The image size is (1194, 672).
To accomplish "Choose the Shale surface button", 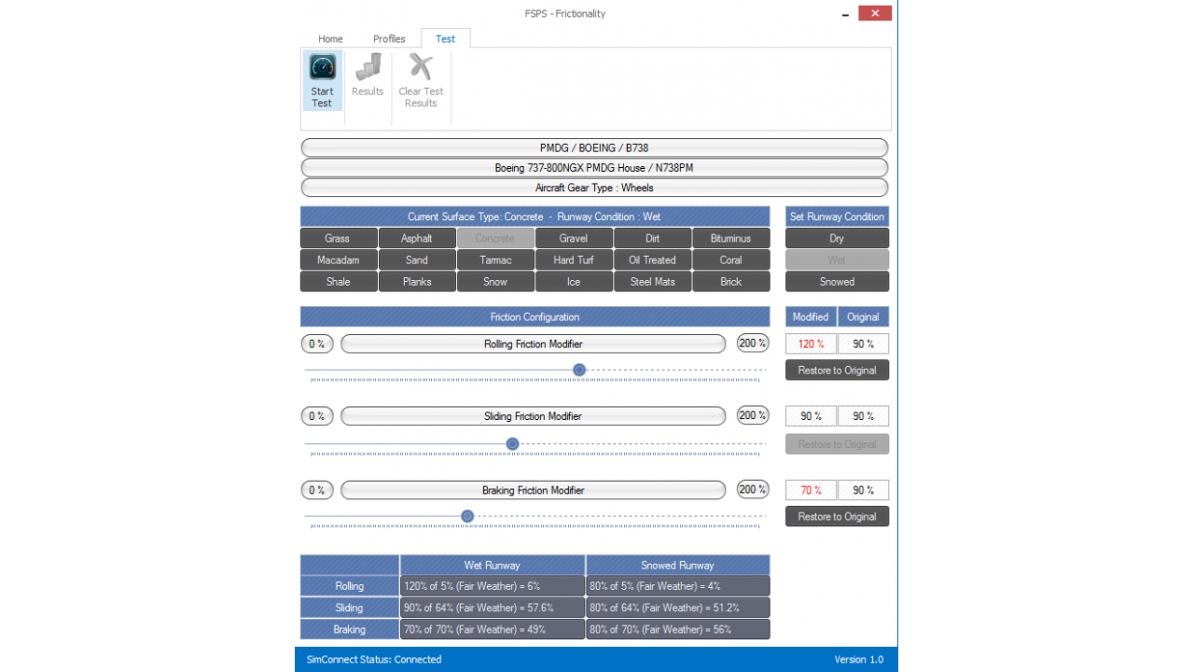I will click(339, 281).
